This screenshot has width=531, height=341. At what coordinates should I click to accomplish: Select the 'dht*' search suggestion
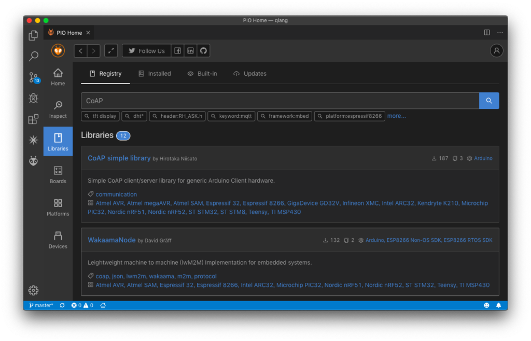[134, 116]
